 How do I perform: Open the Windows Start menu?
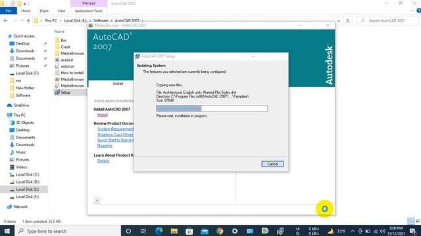point(7,231)
